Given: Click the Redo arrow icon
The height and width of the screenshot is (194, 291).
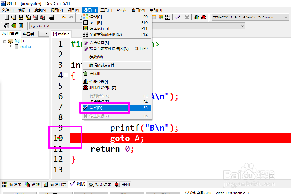Looking at the screenshot, I should tap(71, 17).
